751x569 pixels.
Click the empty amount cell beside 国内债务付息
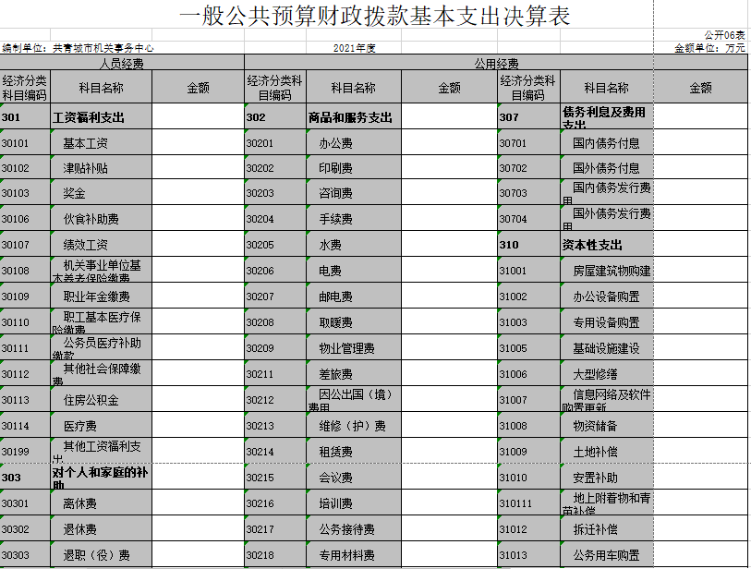pyautogui.click(x=700, y=143)
